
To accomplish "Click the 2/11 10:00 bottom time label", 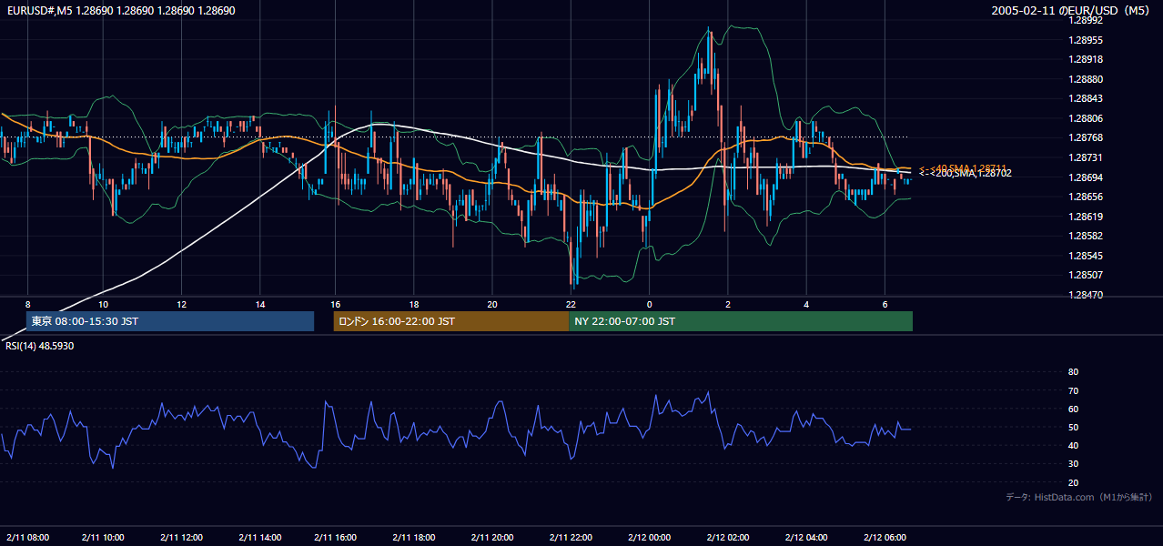I will coord(103,537).
